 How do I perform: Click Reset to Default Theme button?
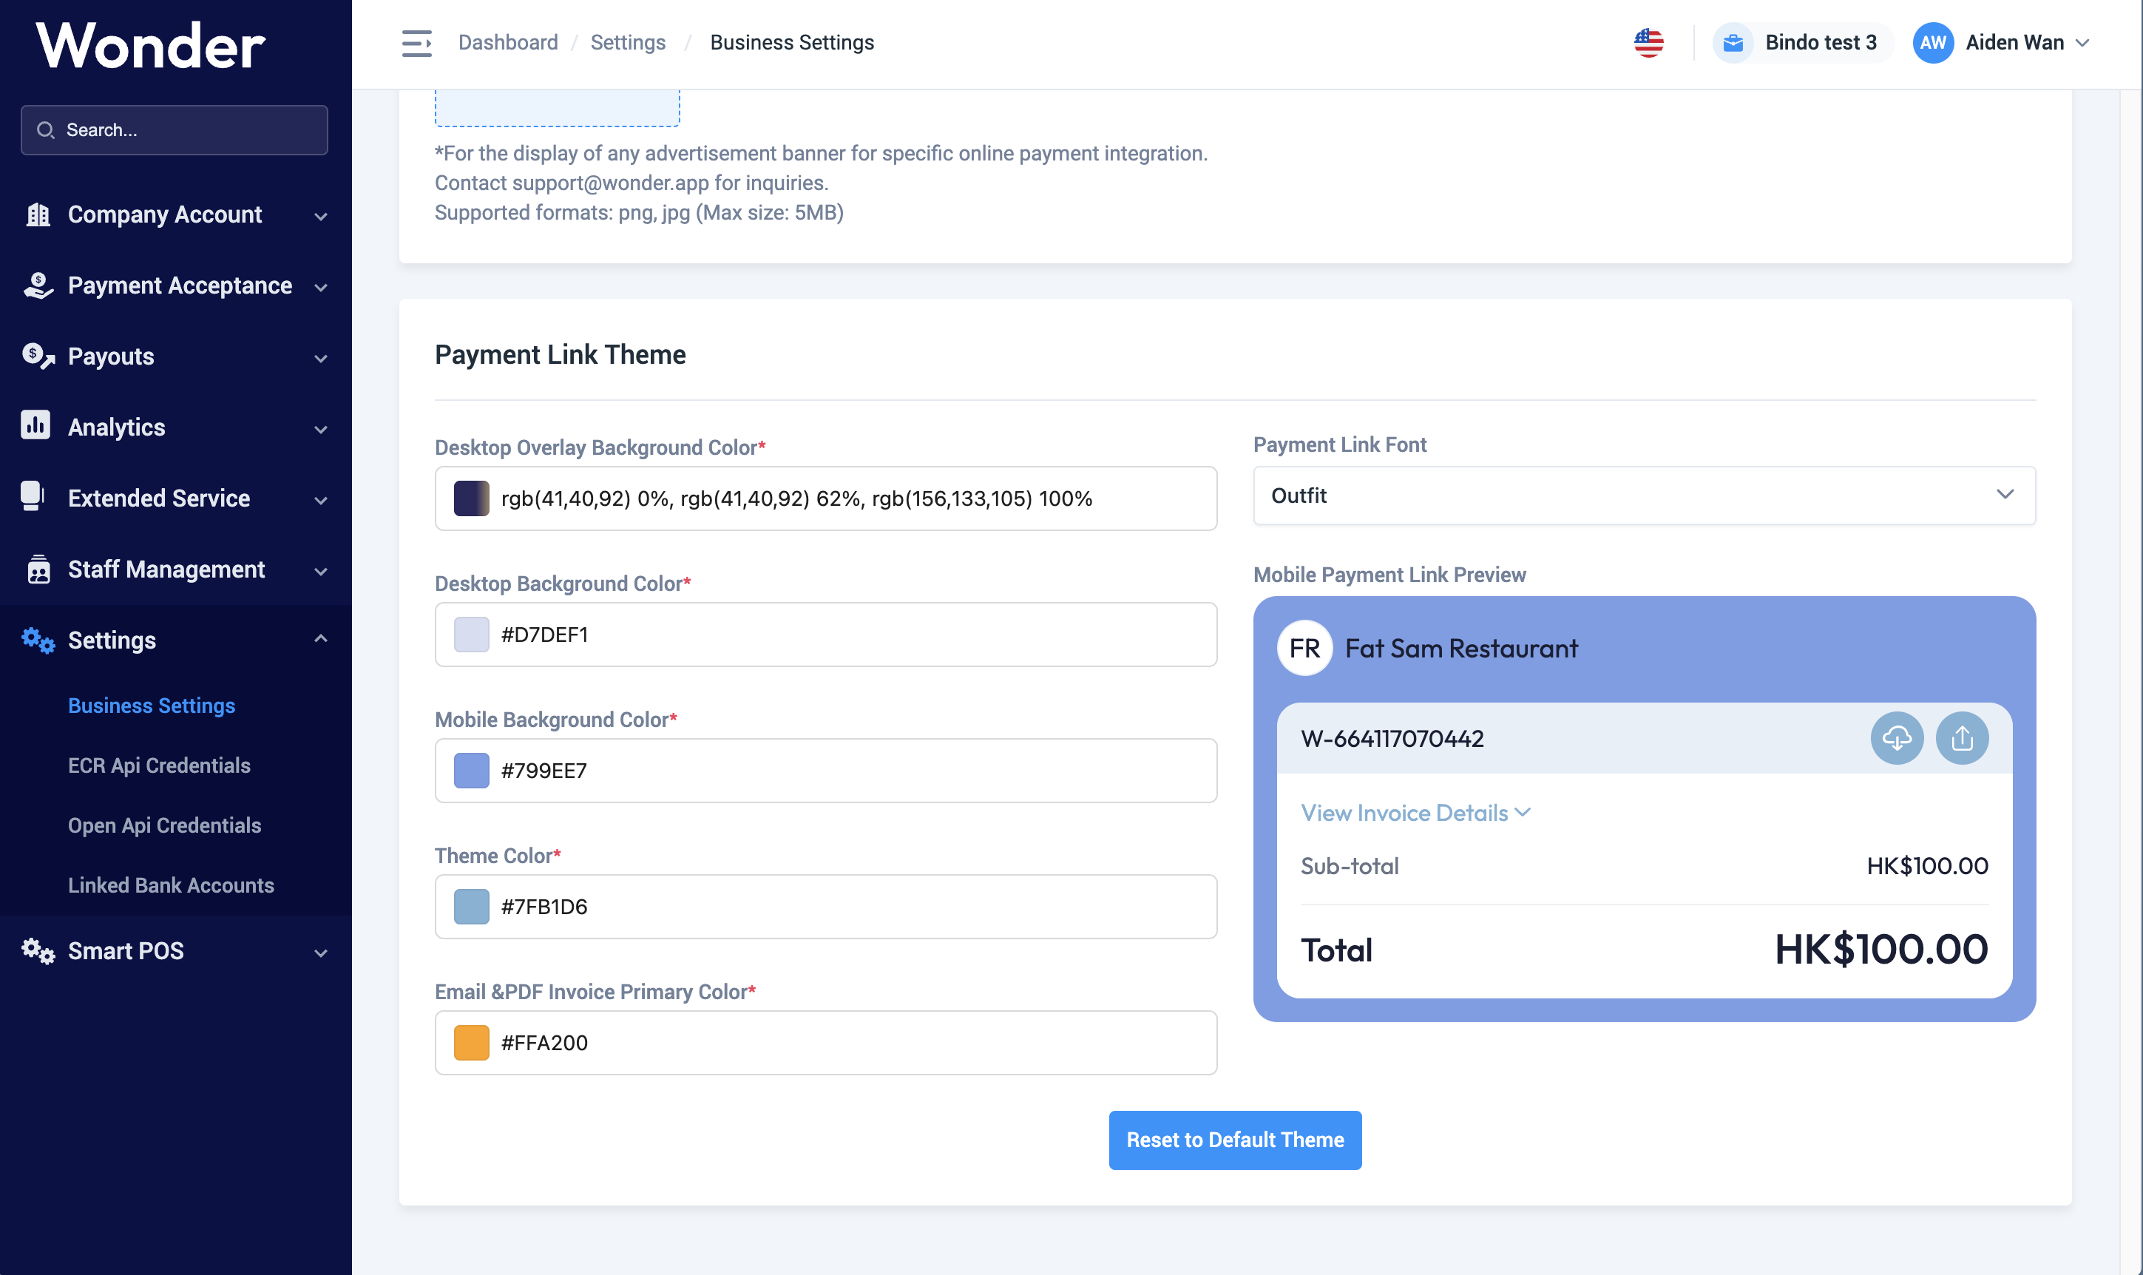[x=1234, y=1140]
